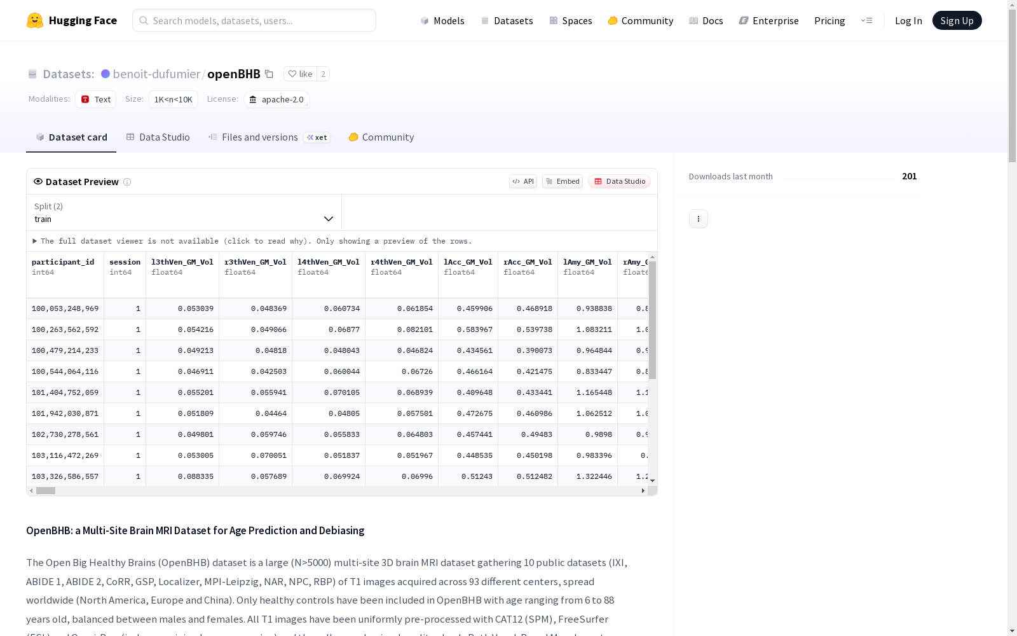
Task: Click the Log In link
Action: click(x=908, y=20)
